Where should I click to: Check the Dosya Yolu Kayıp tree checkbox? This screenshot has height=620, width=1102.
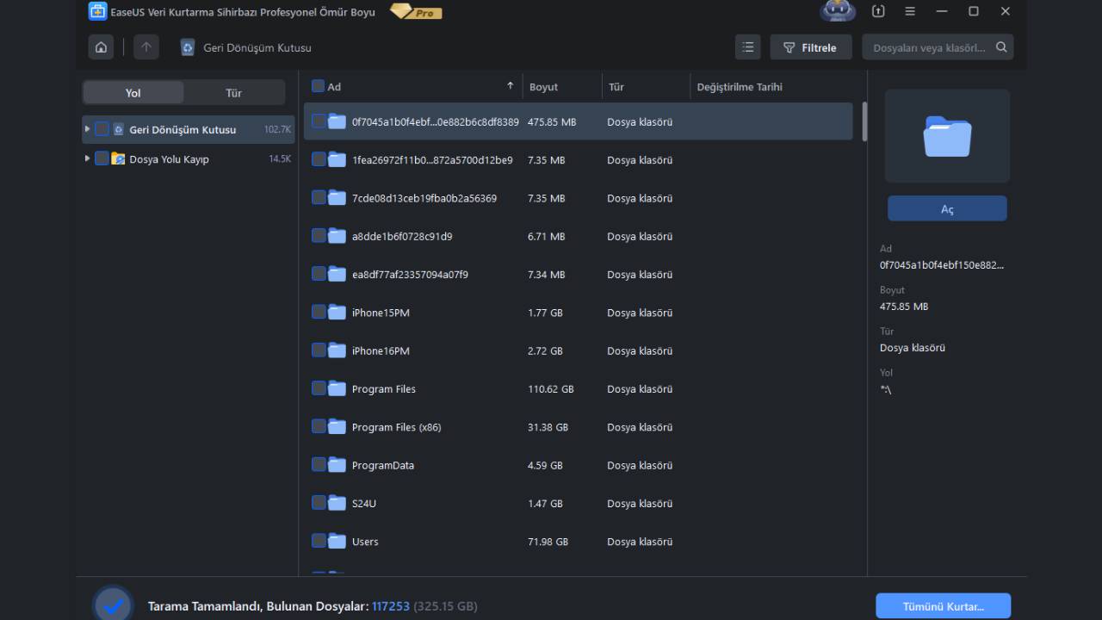point(102,158)
